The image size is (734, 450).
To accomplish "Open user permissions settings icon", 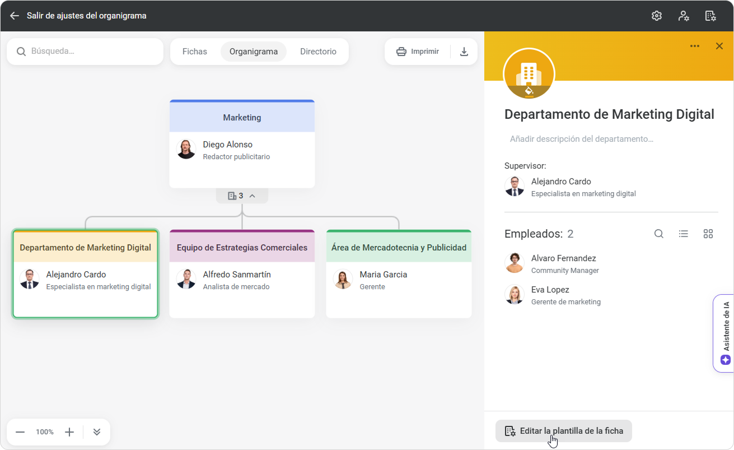I will tap(684, 16).
